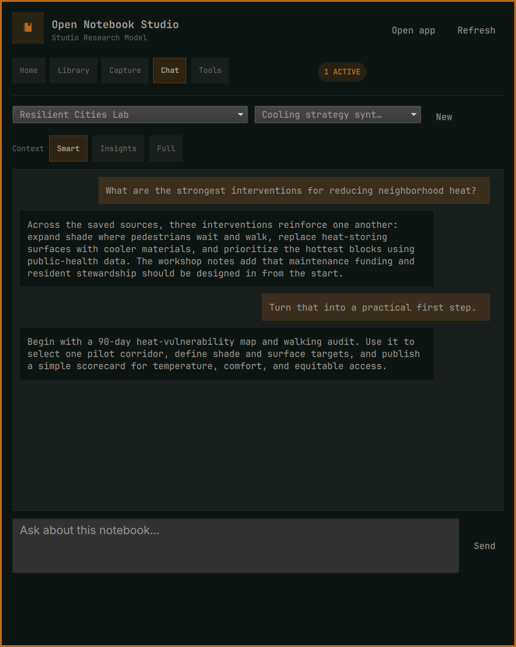Image resolution: width=516 pixels, height=647 pixels.
Task: Refresh the studio view
Action: (x=477, y=30)
